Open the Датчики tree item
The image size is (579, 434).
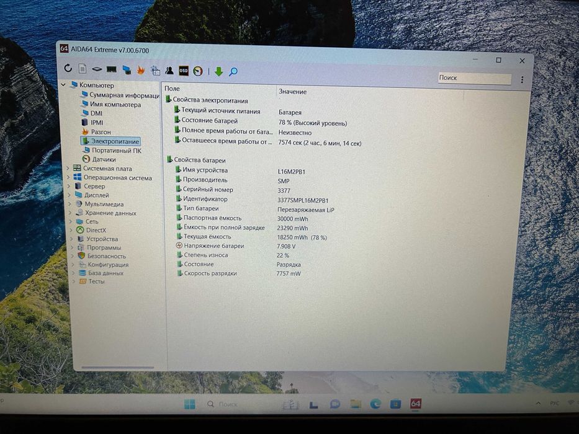coord(99,159)
